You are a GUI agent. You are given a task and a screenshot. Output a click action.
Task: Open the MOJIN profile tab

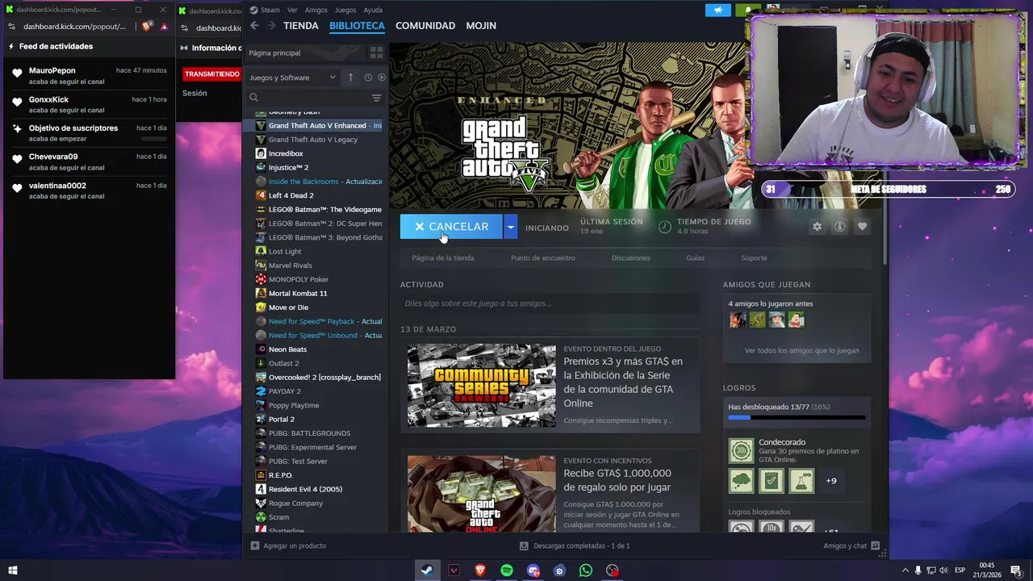(x=481, y=26)
